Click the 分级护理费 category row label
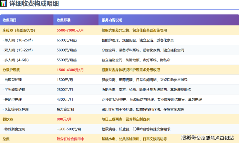The image size is (239, 143). [x=11, y=70]
